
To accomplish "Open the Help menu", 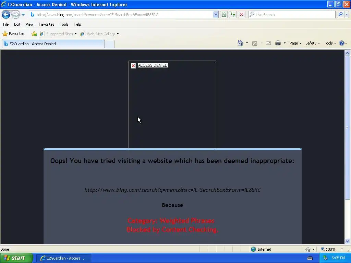I will 77,24.
